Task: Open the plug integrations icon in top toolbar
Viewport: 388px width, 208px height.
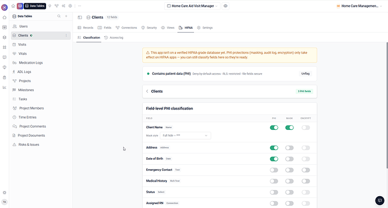Action: (49, 6)
